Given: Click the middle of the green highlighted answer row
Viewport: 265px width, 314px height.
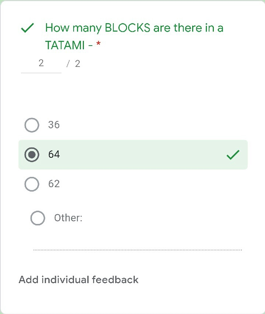Looking at the screenshot, I should tap(133, 155).
